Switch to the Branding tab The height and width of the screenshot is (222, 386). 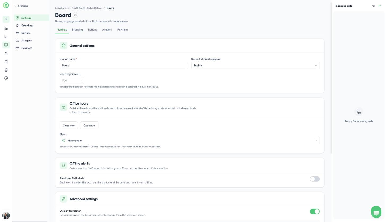pyautogui.click(x=77, y=30)
